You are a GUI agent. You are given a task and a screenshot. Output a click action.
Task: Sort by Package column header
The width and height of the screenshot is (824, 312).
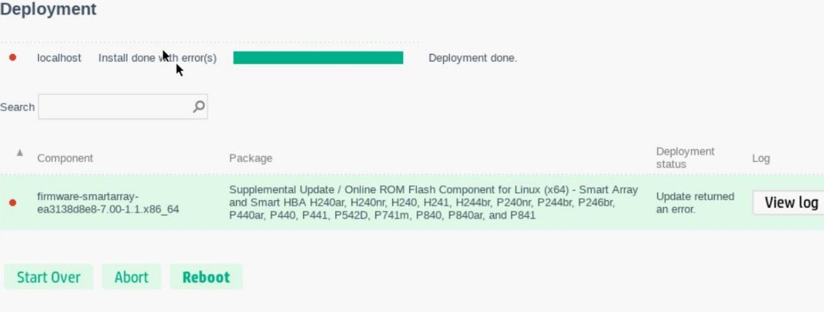[251, 158]
